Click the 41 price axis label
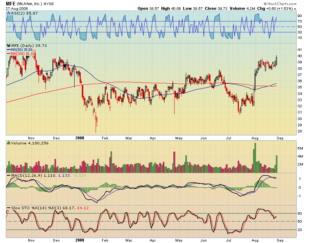Screen dimensions: 309x243 click(x=300, y=49)
